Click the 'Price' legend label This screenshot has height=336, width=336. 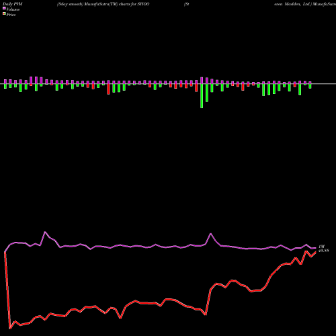pyautogui.click(x=11, y=15)
